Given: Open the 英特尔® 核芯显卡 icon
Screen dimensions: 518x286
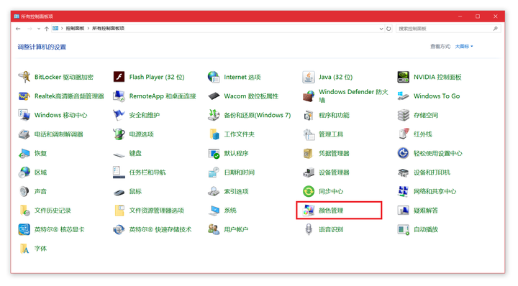Looking at the screenshot, I should tap(24, 229).
